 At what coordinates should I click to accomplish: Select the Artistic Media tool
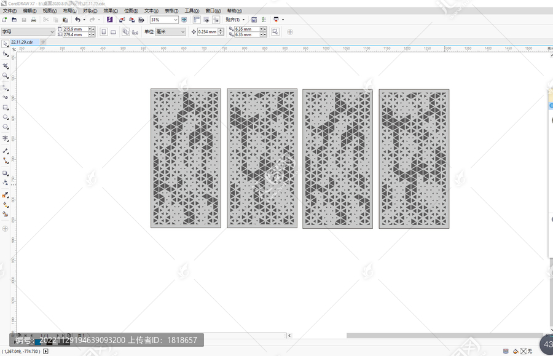tap(5, 97)
